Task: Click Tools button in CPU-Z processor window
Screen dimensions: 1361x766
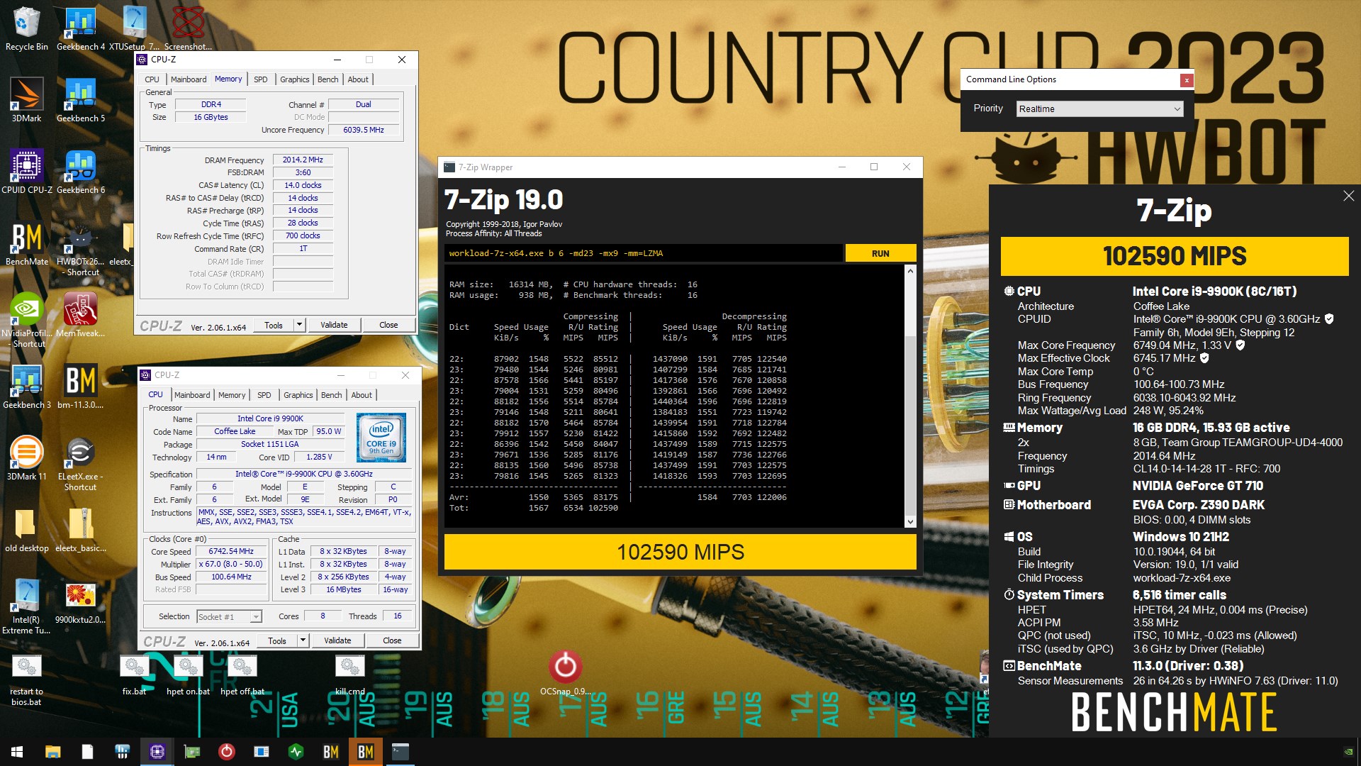Action: point(277,640)
